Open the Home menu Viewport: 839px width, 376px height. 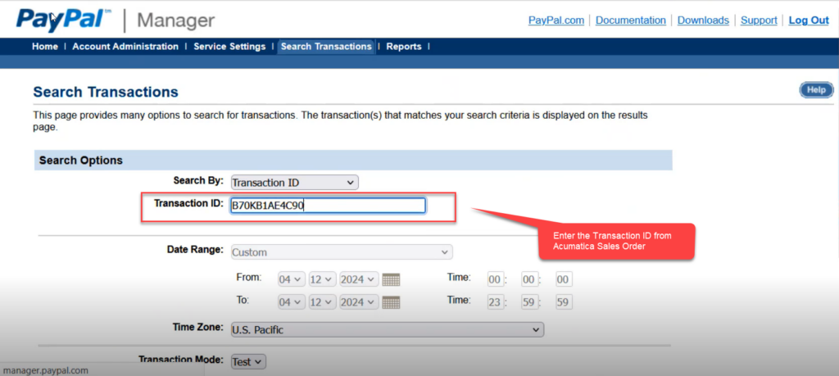(x=45, y=47)
